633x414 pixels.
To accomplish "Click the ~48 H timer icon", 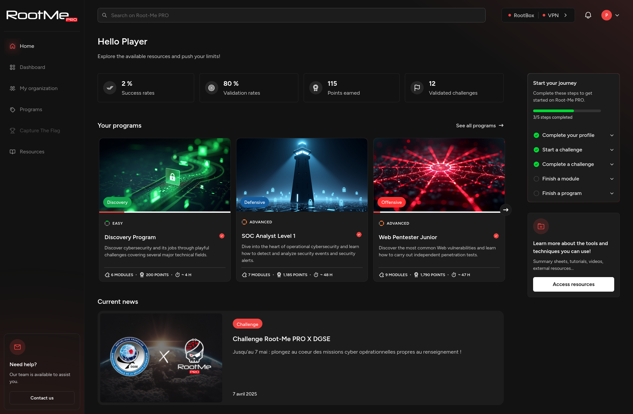I will tap(316, 275).
